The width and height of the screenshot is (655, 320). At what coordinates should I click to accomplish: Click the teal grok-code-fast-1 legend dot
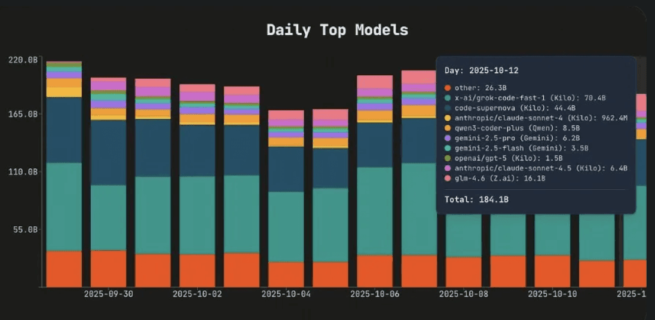pyautogui.click(x=448, y=98)
